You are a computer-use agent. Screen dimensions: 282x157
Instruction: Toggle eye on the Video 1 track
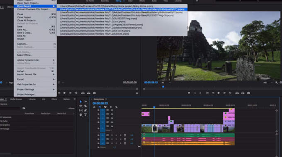[112, 126]
